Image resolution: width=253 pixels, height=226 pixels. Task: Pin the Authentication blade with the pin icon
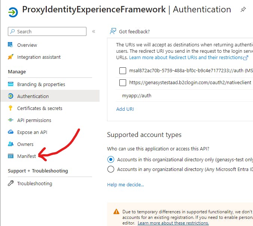243,9
